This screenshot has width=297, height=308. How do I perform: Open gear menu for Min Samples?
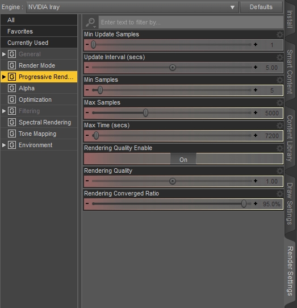tap(280, 80)
